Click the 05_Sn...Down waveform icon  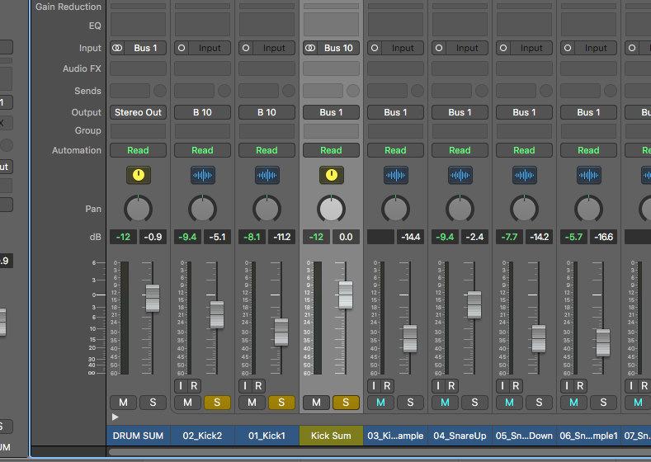coord(525,175)
